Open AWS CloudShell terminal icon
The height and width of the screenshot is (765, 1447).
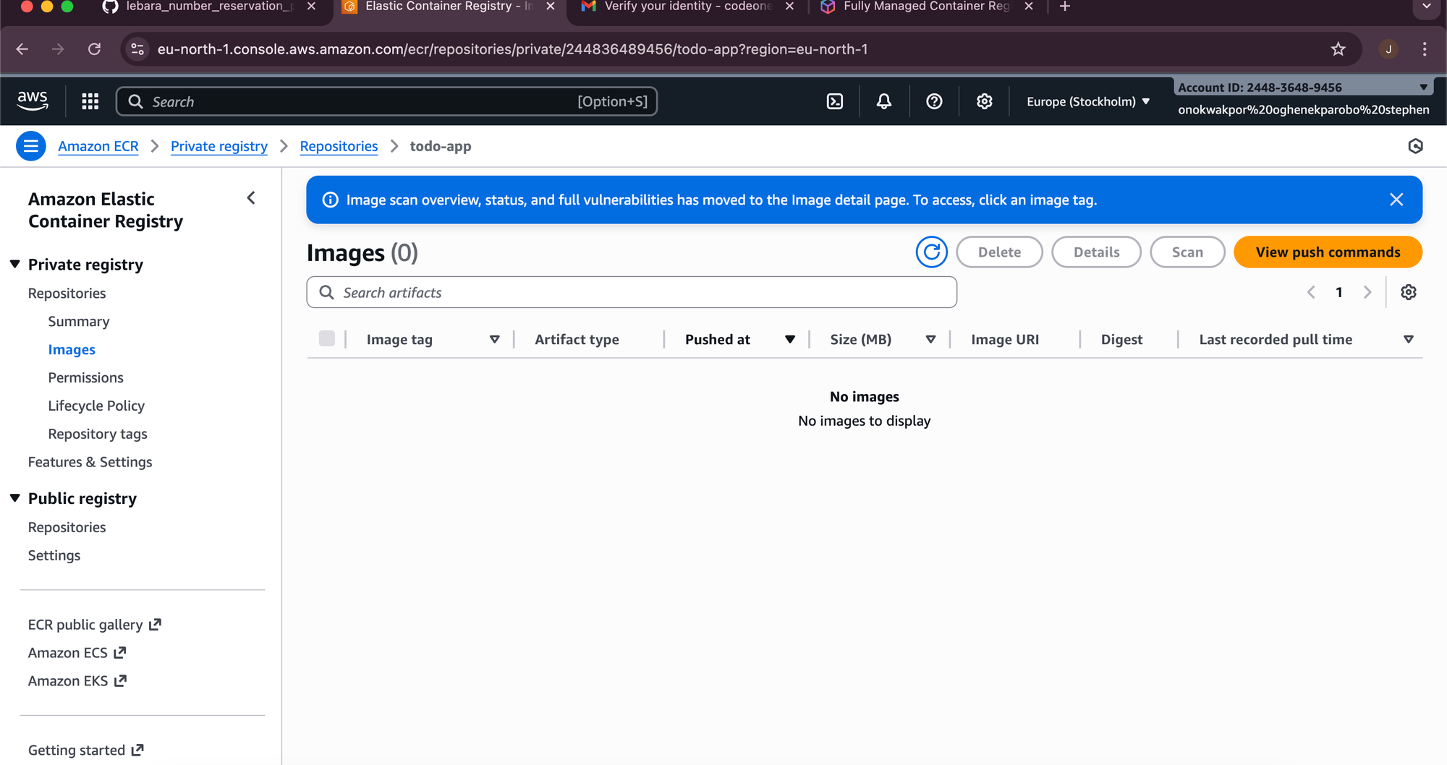(x=834, y=101)
